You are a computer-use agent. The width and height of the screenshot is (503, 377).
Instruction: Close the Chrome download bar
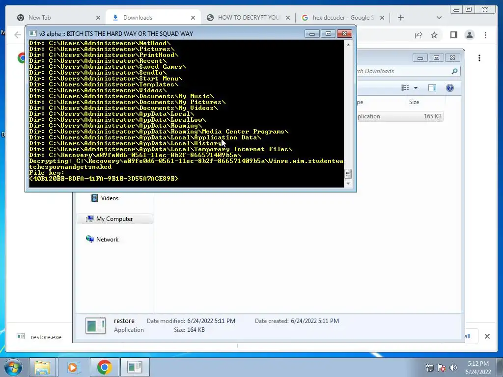pyautogui.click(x=487, y=336)
